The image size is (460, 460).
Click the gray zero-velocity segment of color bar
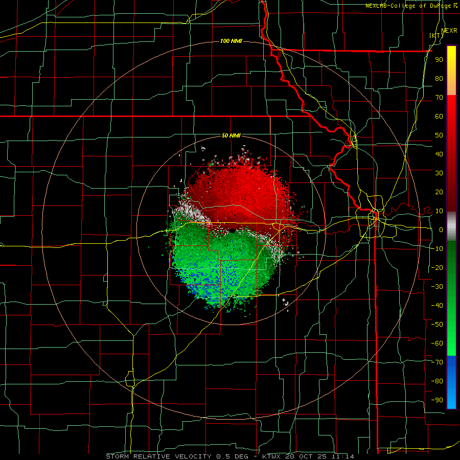451,226
